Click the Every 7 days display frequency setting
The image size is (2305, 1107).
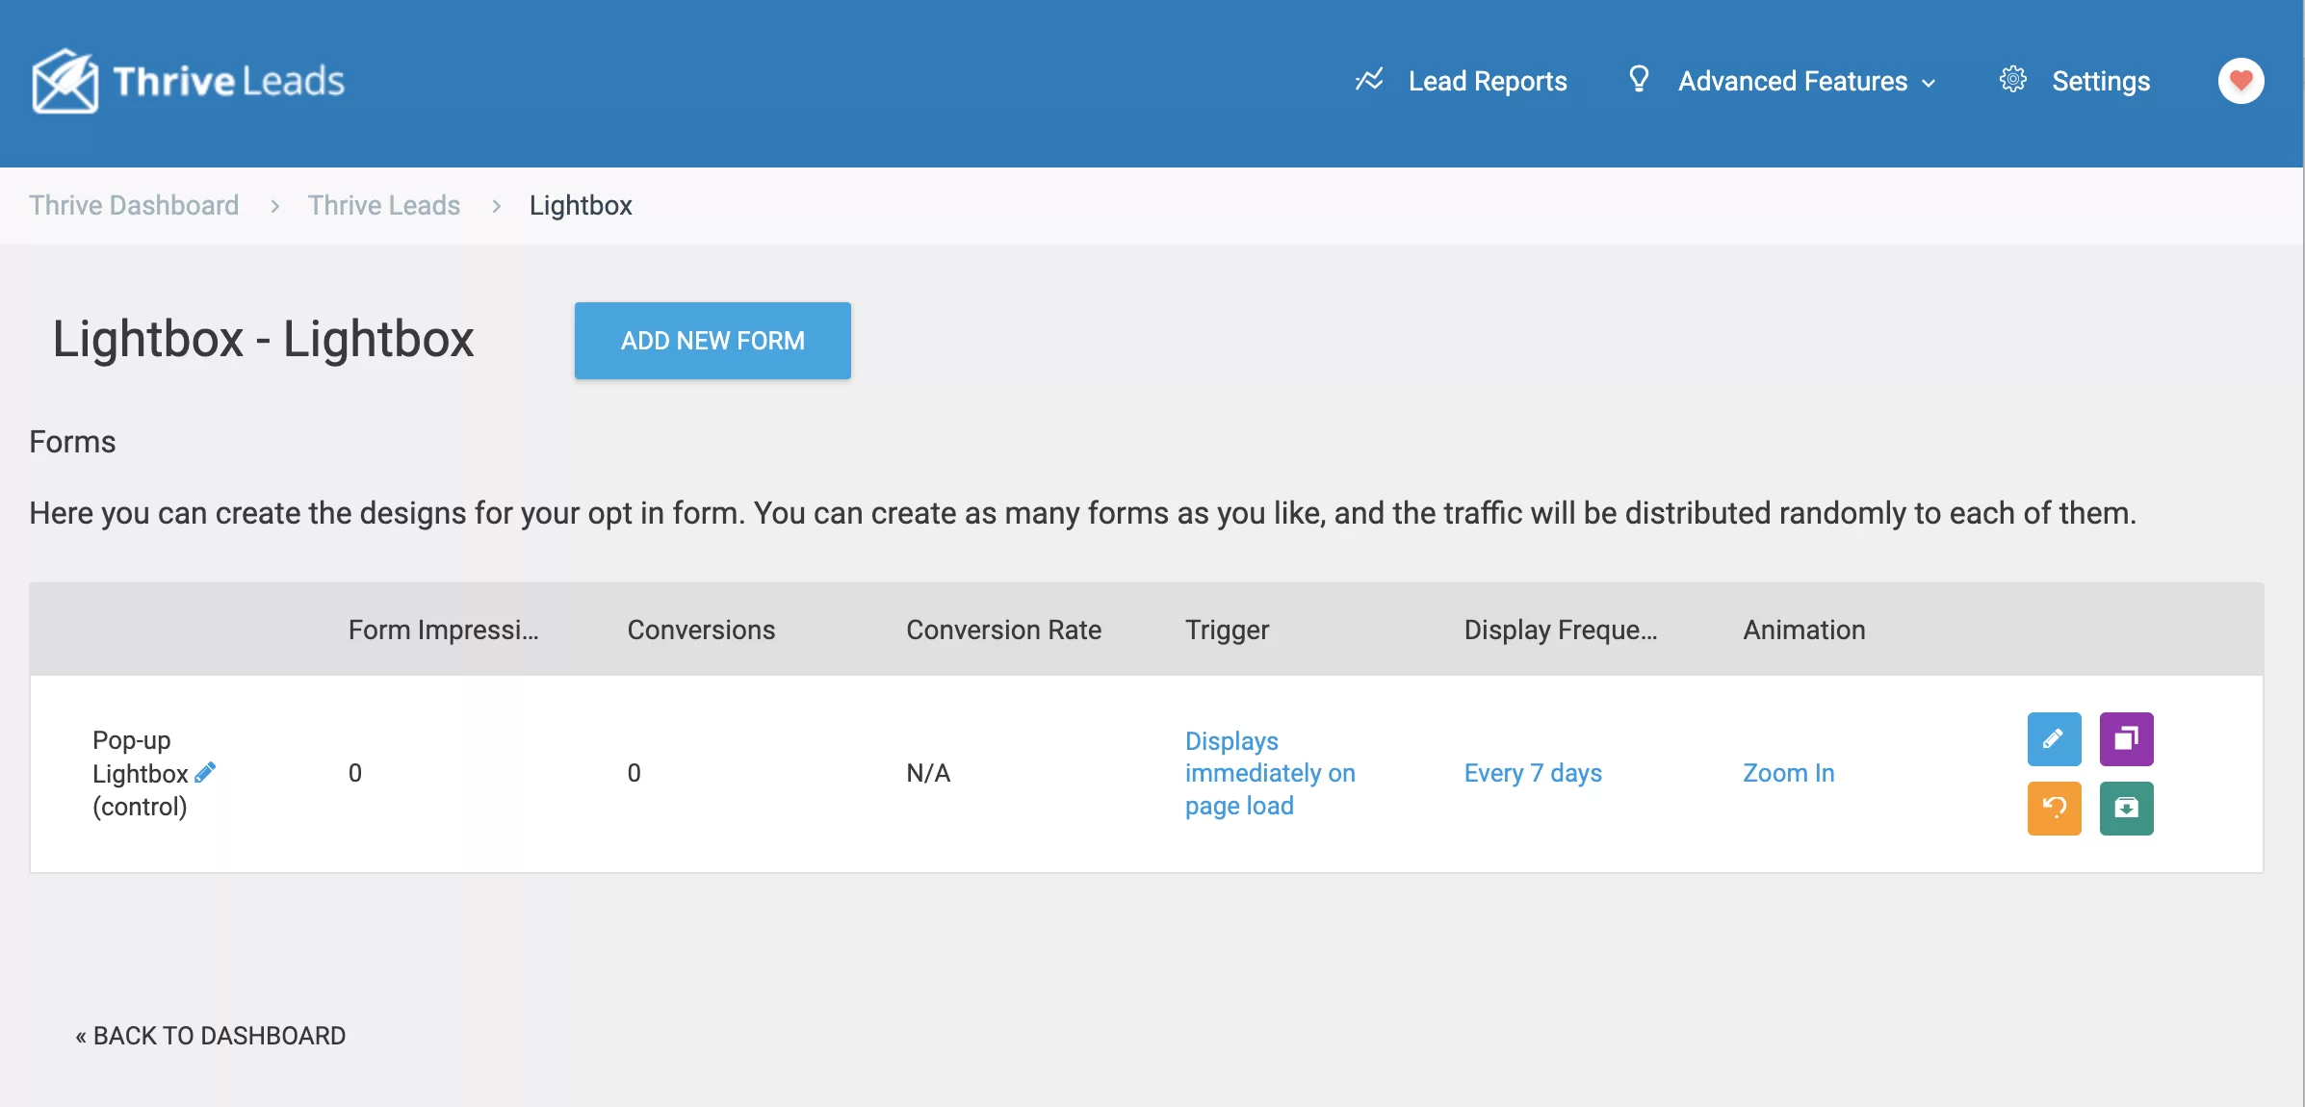pos(1533,770)
